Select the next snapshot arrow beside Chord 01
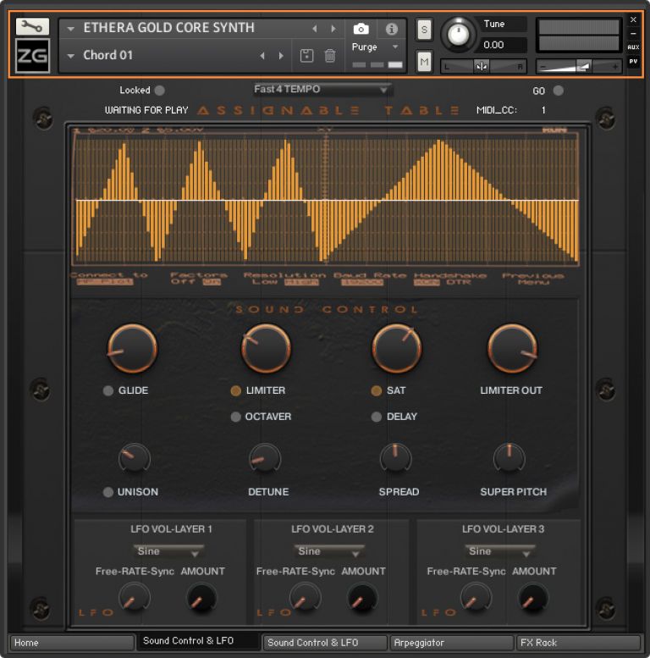The width and height of the screenshot is (650, 658). [x=281, y=55]
